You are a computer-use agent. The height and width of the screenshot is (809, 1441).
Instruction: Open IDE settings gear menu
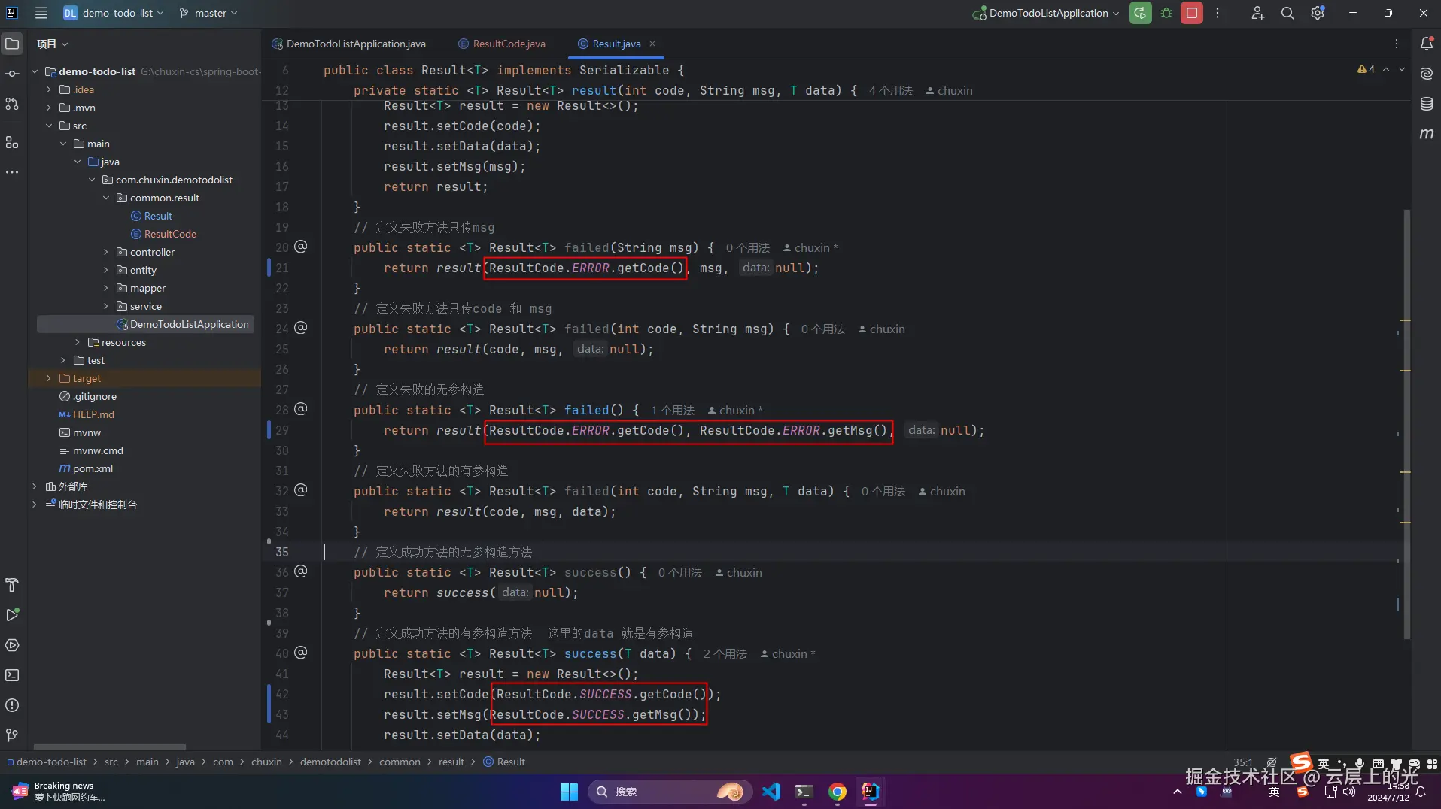(x=1318, y=13)
